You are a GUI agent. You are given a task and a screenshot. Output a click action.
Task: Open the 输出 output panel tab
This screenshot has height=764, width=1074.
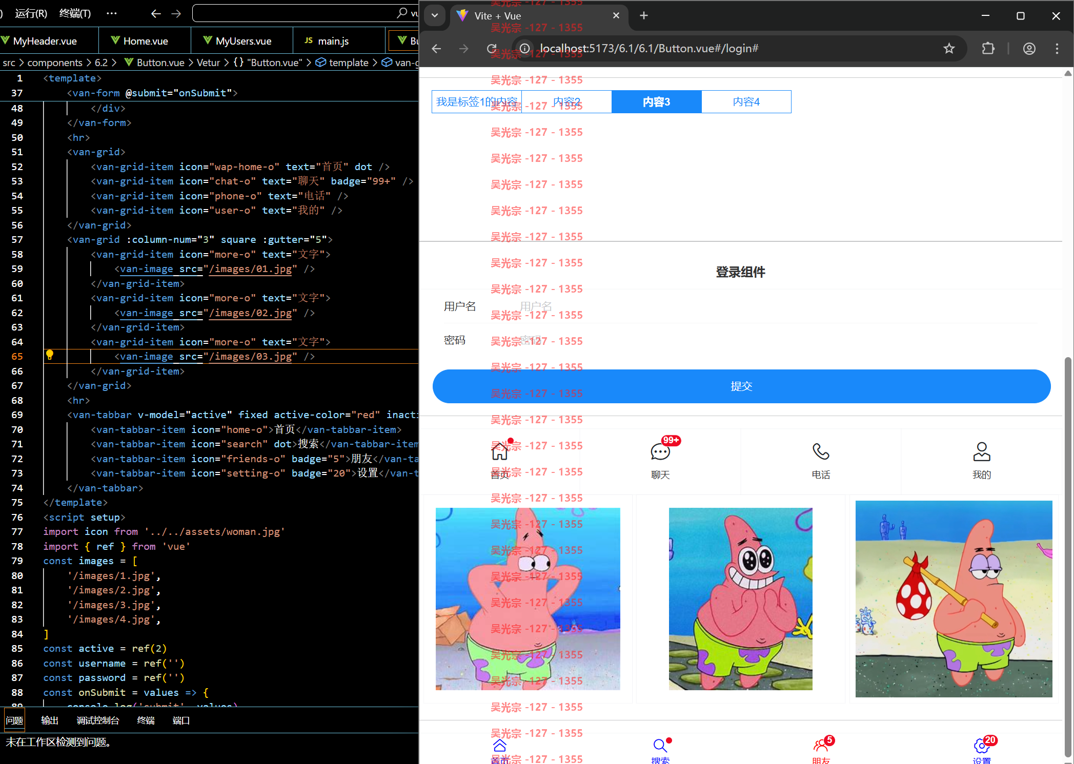pyautogui.click(x=50, y=720)
